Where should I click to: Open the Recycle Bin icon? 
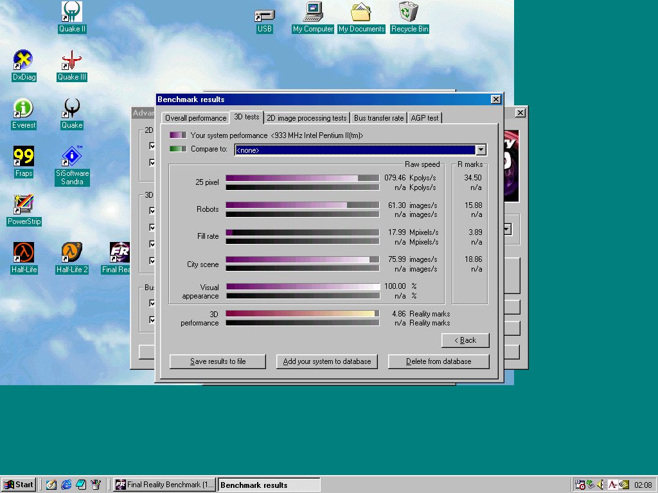[409, 13]
